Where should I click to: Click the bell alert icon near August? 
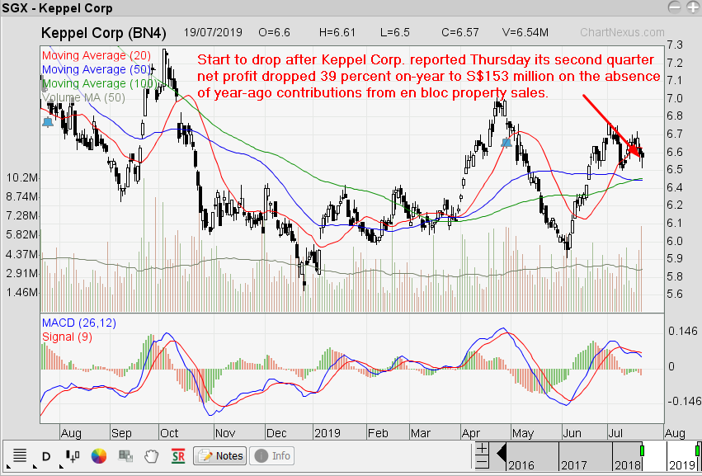(48, 122)
